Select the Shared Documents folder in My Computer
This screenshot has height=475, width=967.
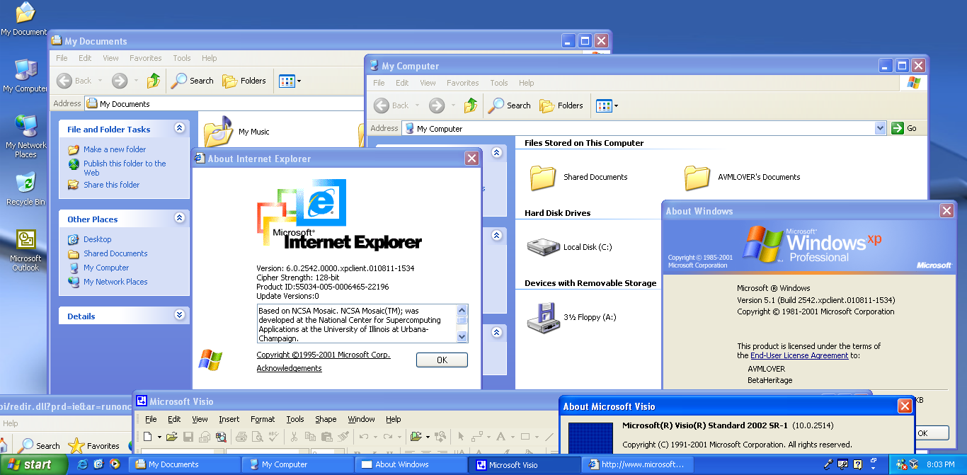(x=544, y=177)
